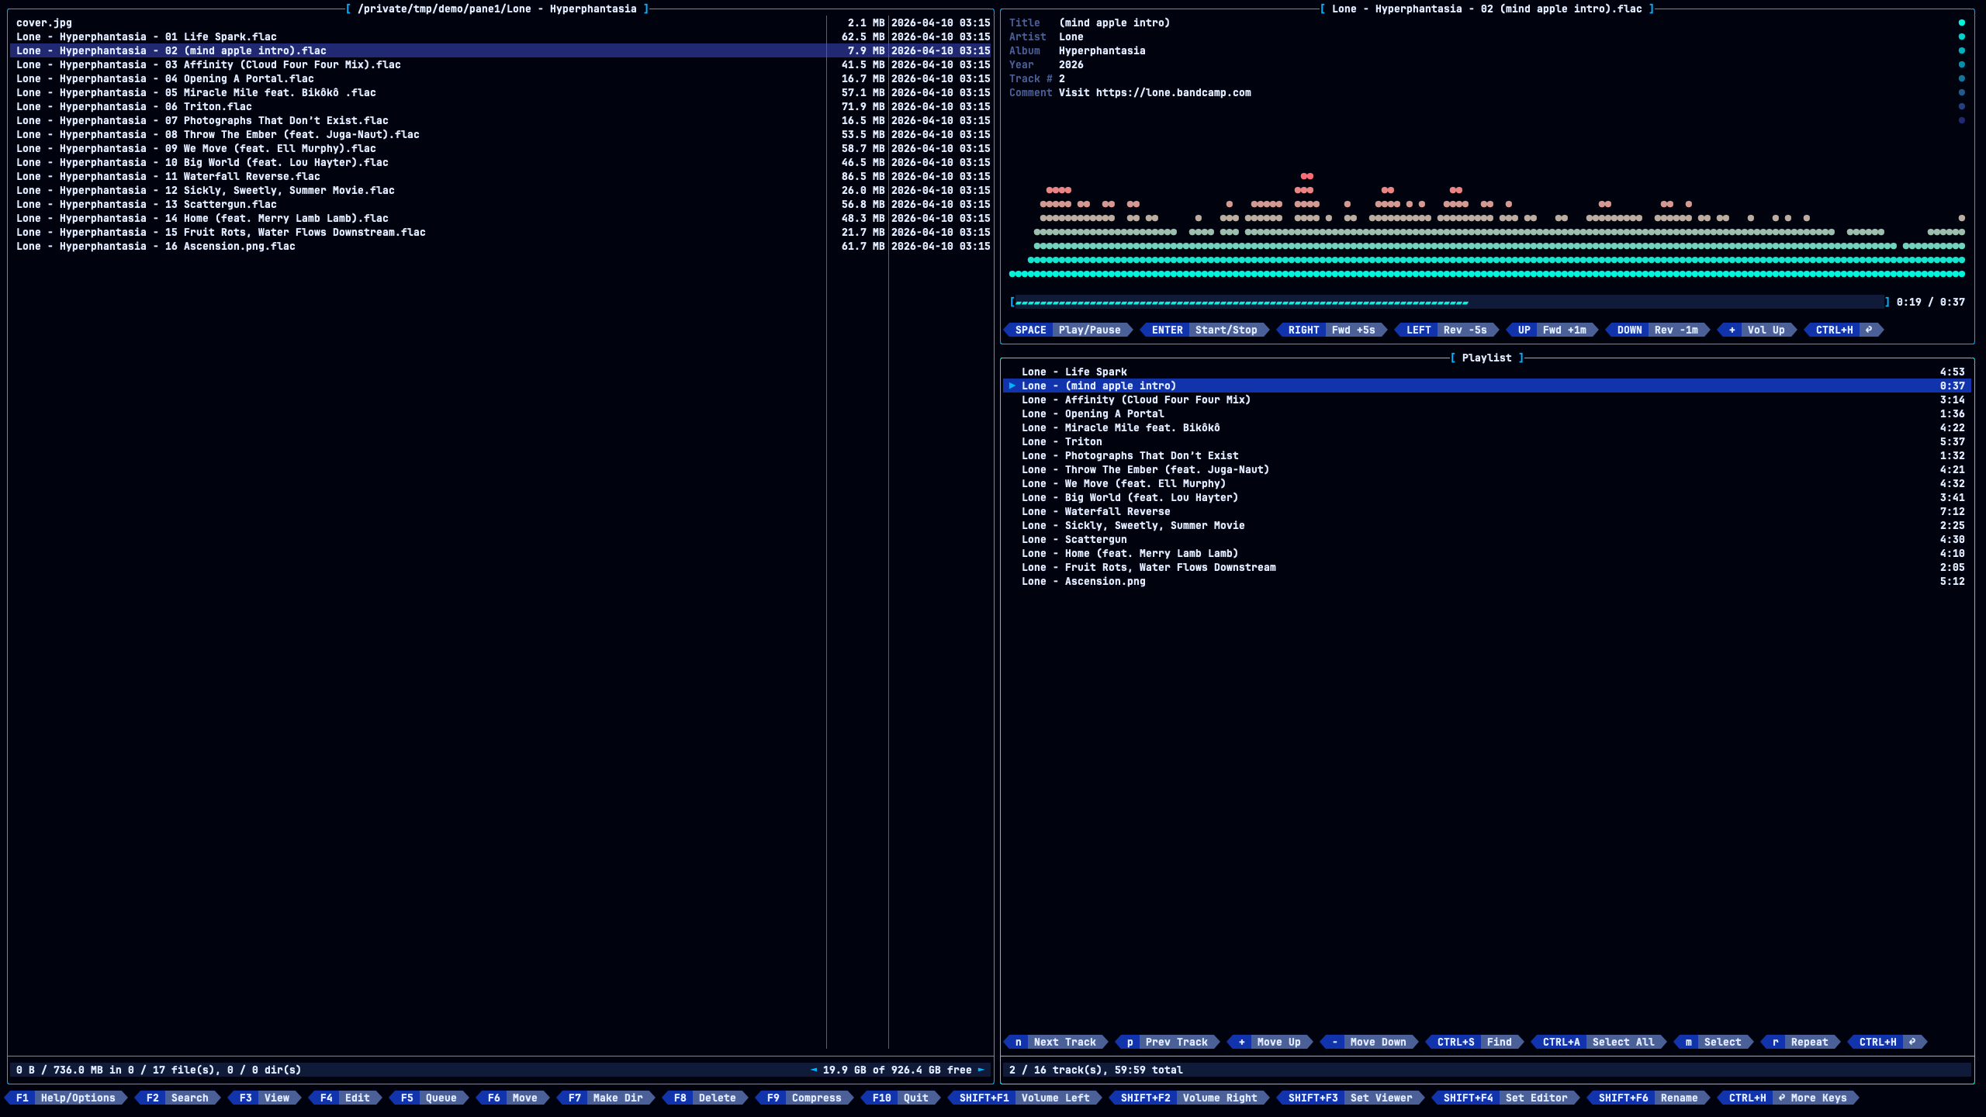Select file '02 (mind apple intro).flac'
Image resolution: width=1986 pixels, height=1117 pixels.
[x=501, y=50]
